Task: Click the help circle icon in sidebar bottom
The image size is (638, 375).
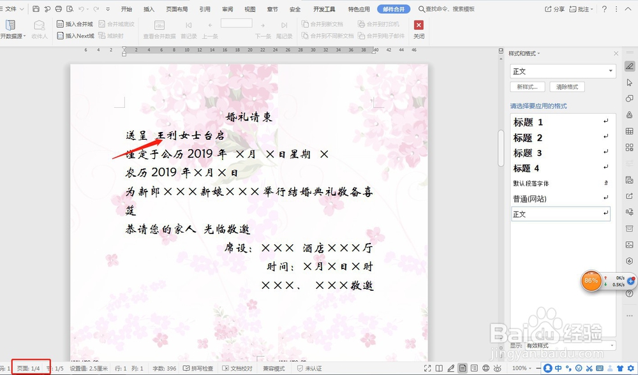Action: (630, 293)
